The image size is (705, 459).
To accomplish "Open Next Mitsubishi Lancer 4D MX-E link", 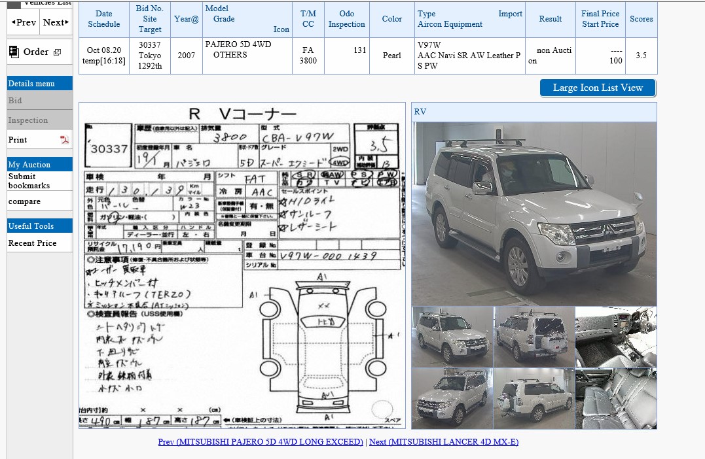I will click(x=444, y=441).
